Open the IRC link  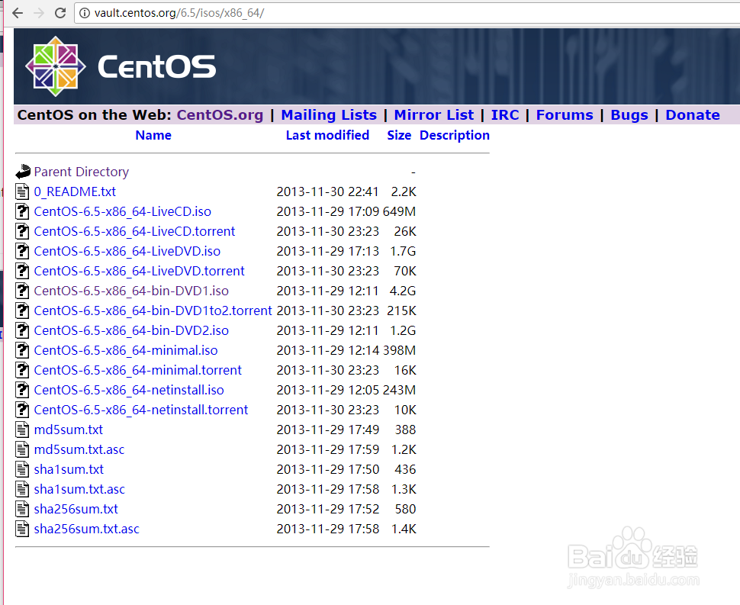pos(505,114)
